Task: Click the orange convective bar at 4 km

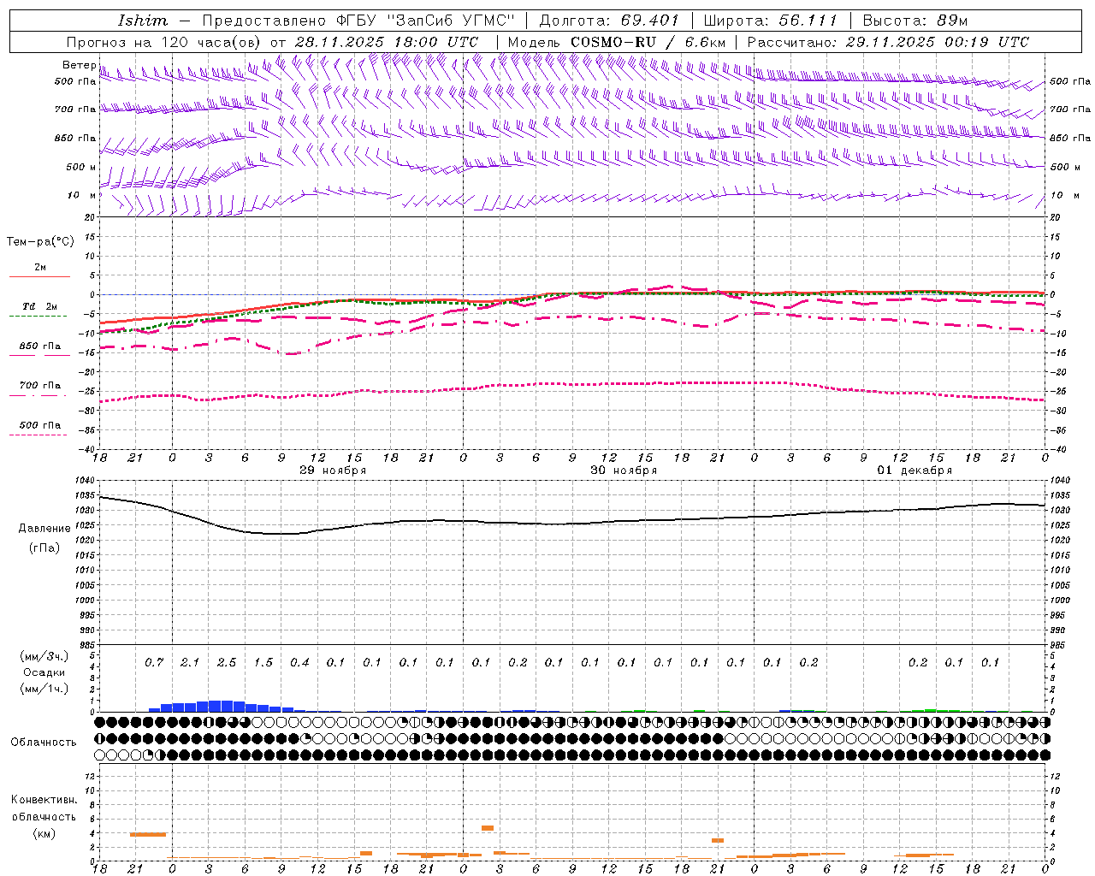Action: click(x=148, y=834)
